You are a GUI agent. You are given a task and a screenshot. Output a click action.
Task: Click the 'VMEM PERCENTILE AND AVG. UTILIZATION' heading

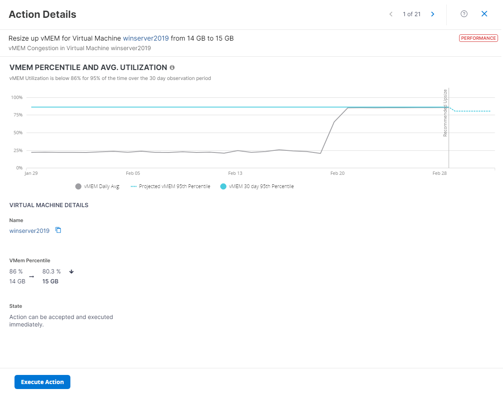88,67
